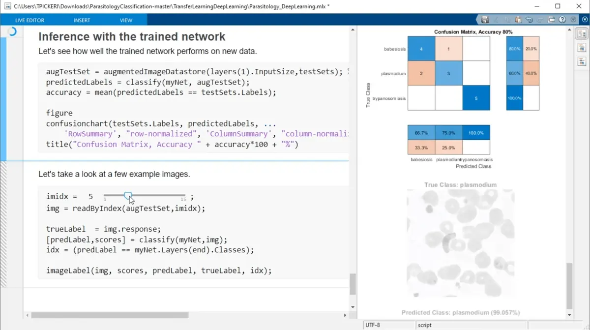
Task: Click the "UTF-8" encoding status bar entry
Action: (372, 325)
